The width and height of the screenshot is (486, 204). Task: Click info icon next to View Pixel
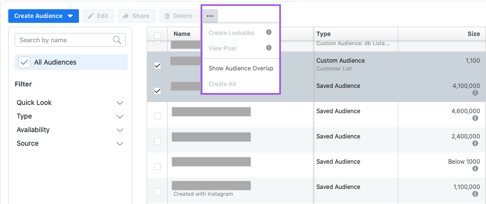[269, 48]
